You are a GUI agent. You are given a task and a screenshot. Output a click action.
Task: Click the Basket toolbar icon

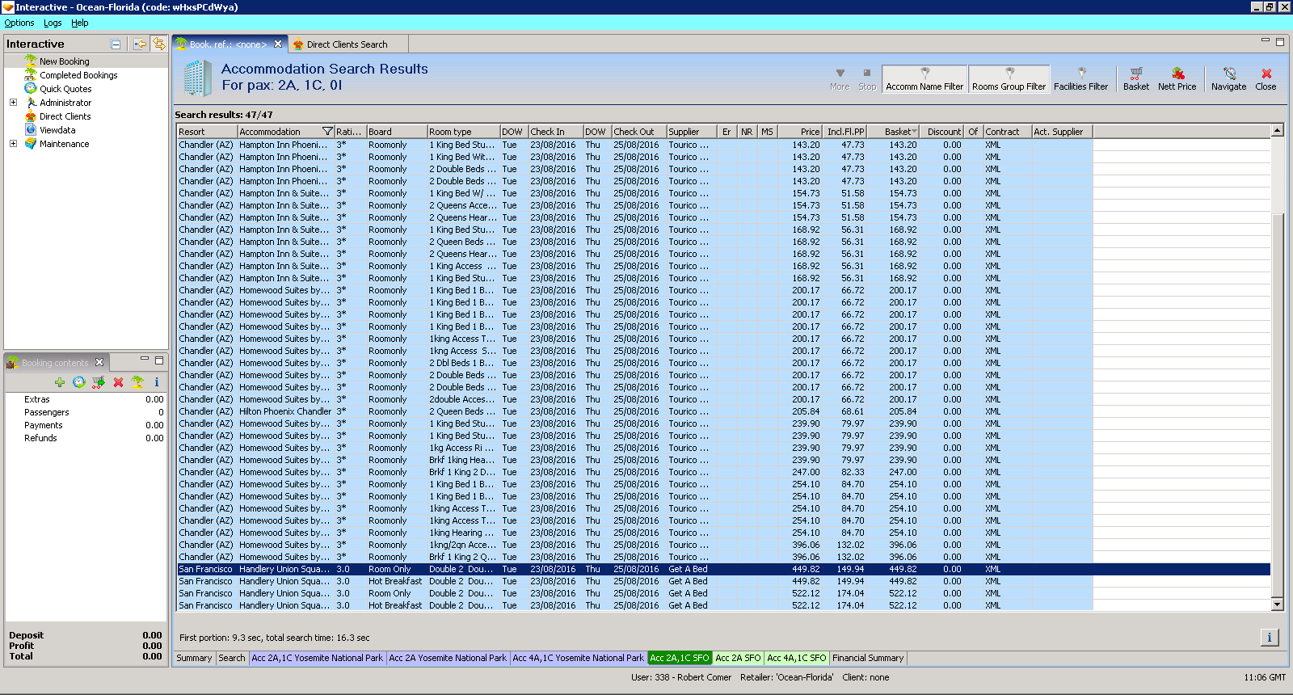1135,78
